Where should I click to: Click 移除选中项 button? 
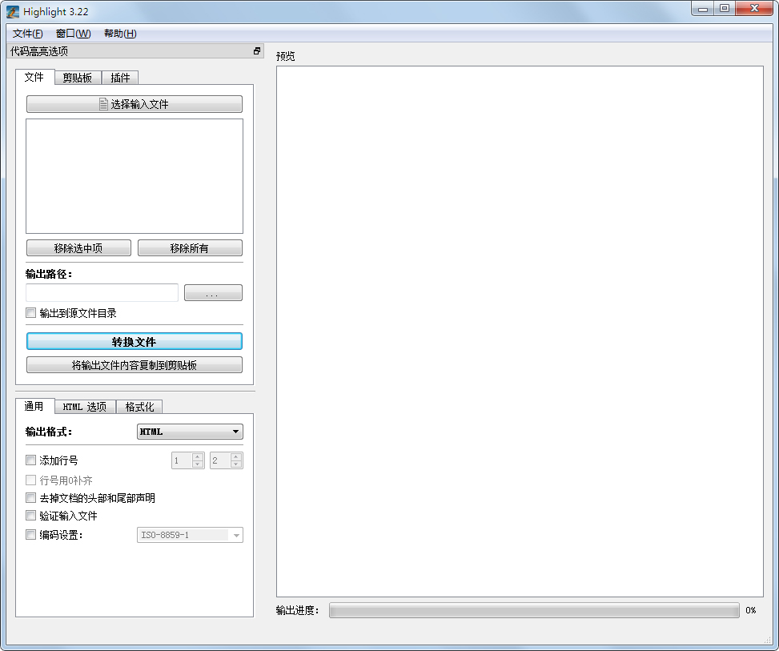78,248
